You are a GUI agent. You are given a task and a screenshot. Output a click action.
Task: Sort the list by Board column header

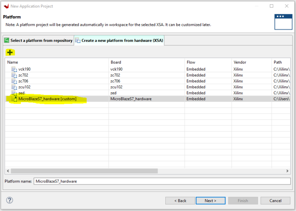(146, 62)
